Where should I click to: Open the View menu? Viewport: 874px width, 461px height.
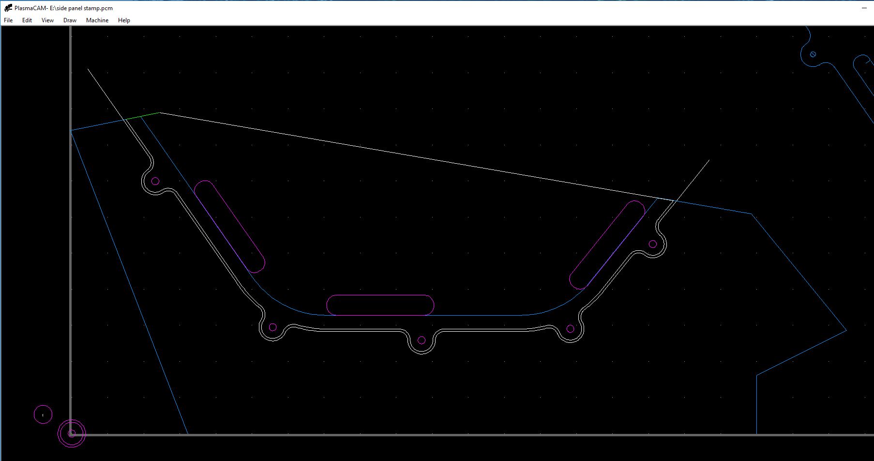[47, 20]
